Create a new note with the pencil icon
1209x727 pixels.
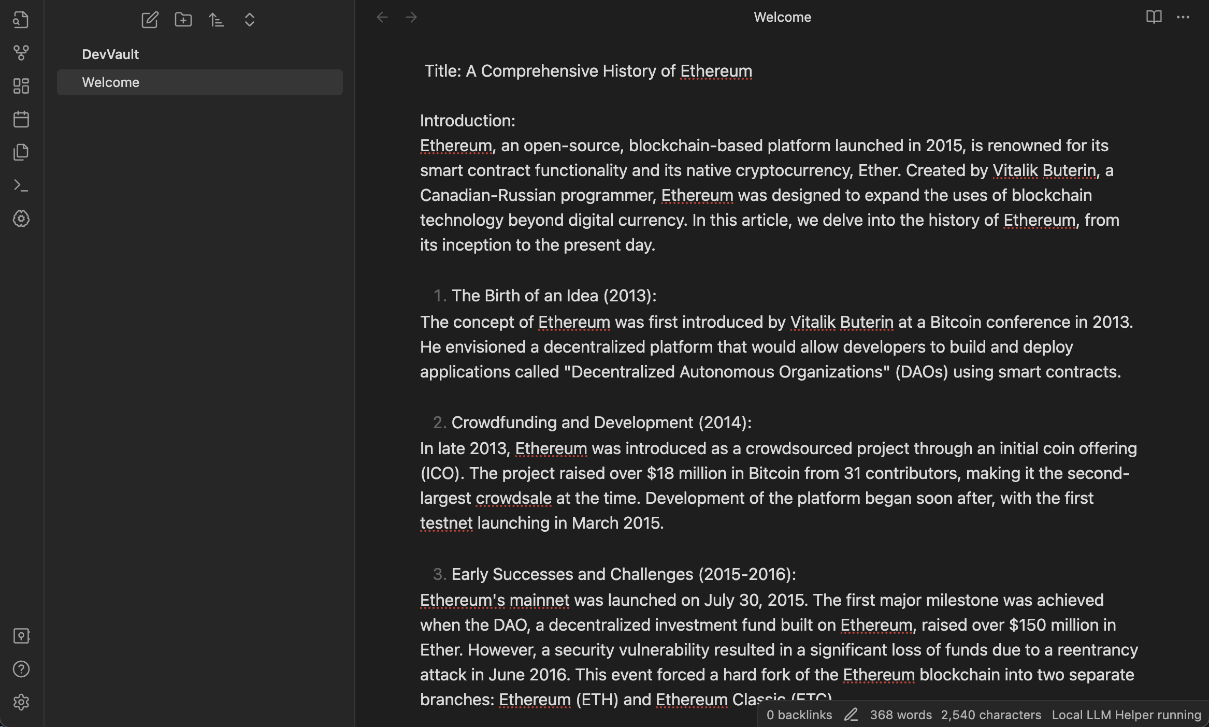(150, 20)
